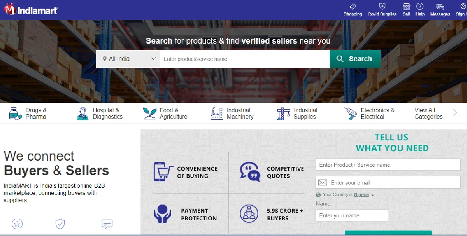Click the '5.98 CRORE + BUYERS' text

coord(285,214)
